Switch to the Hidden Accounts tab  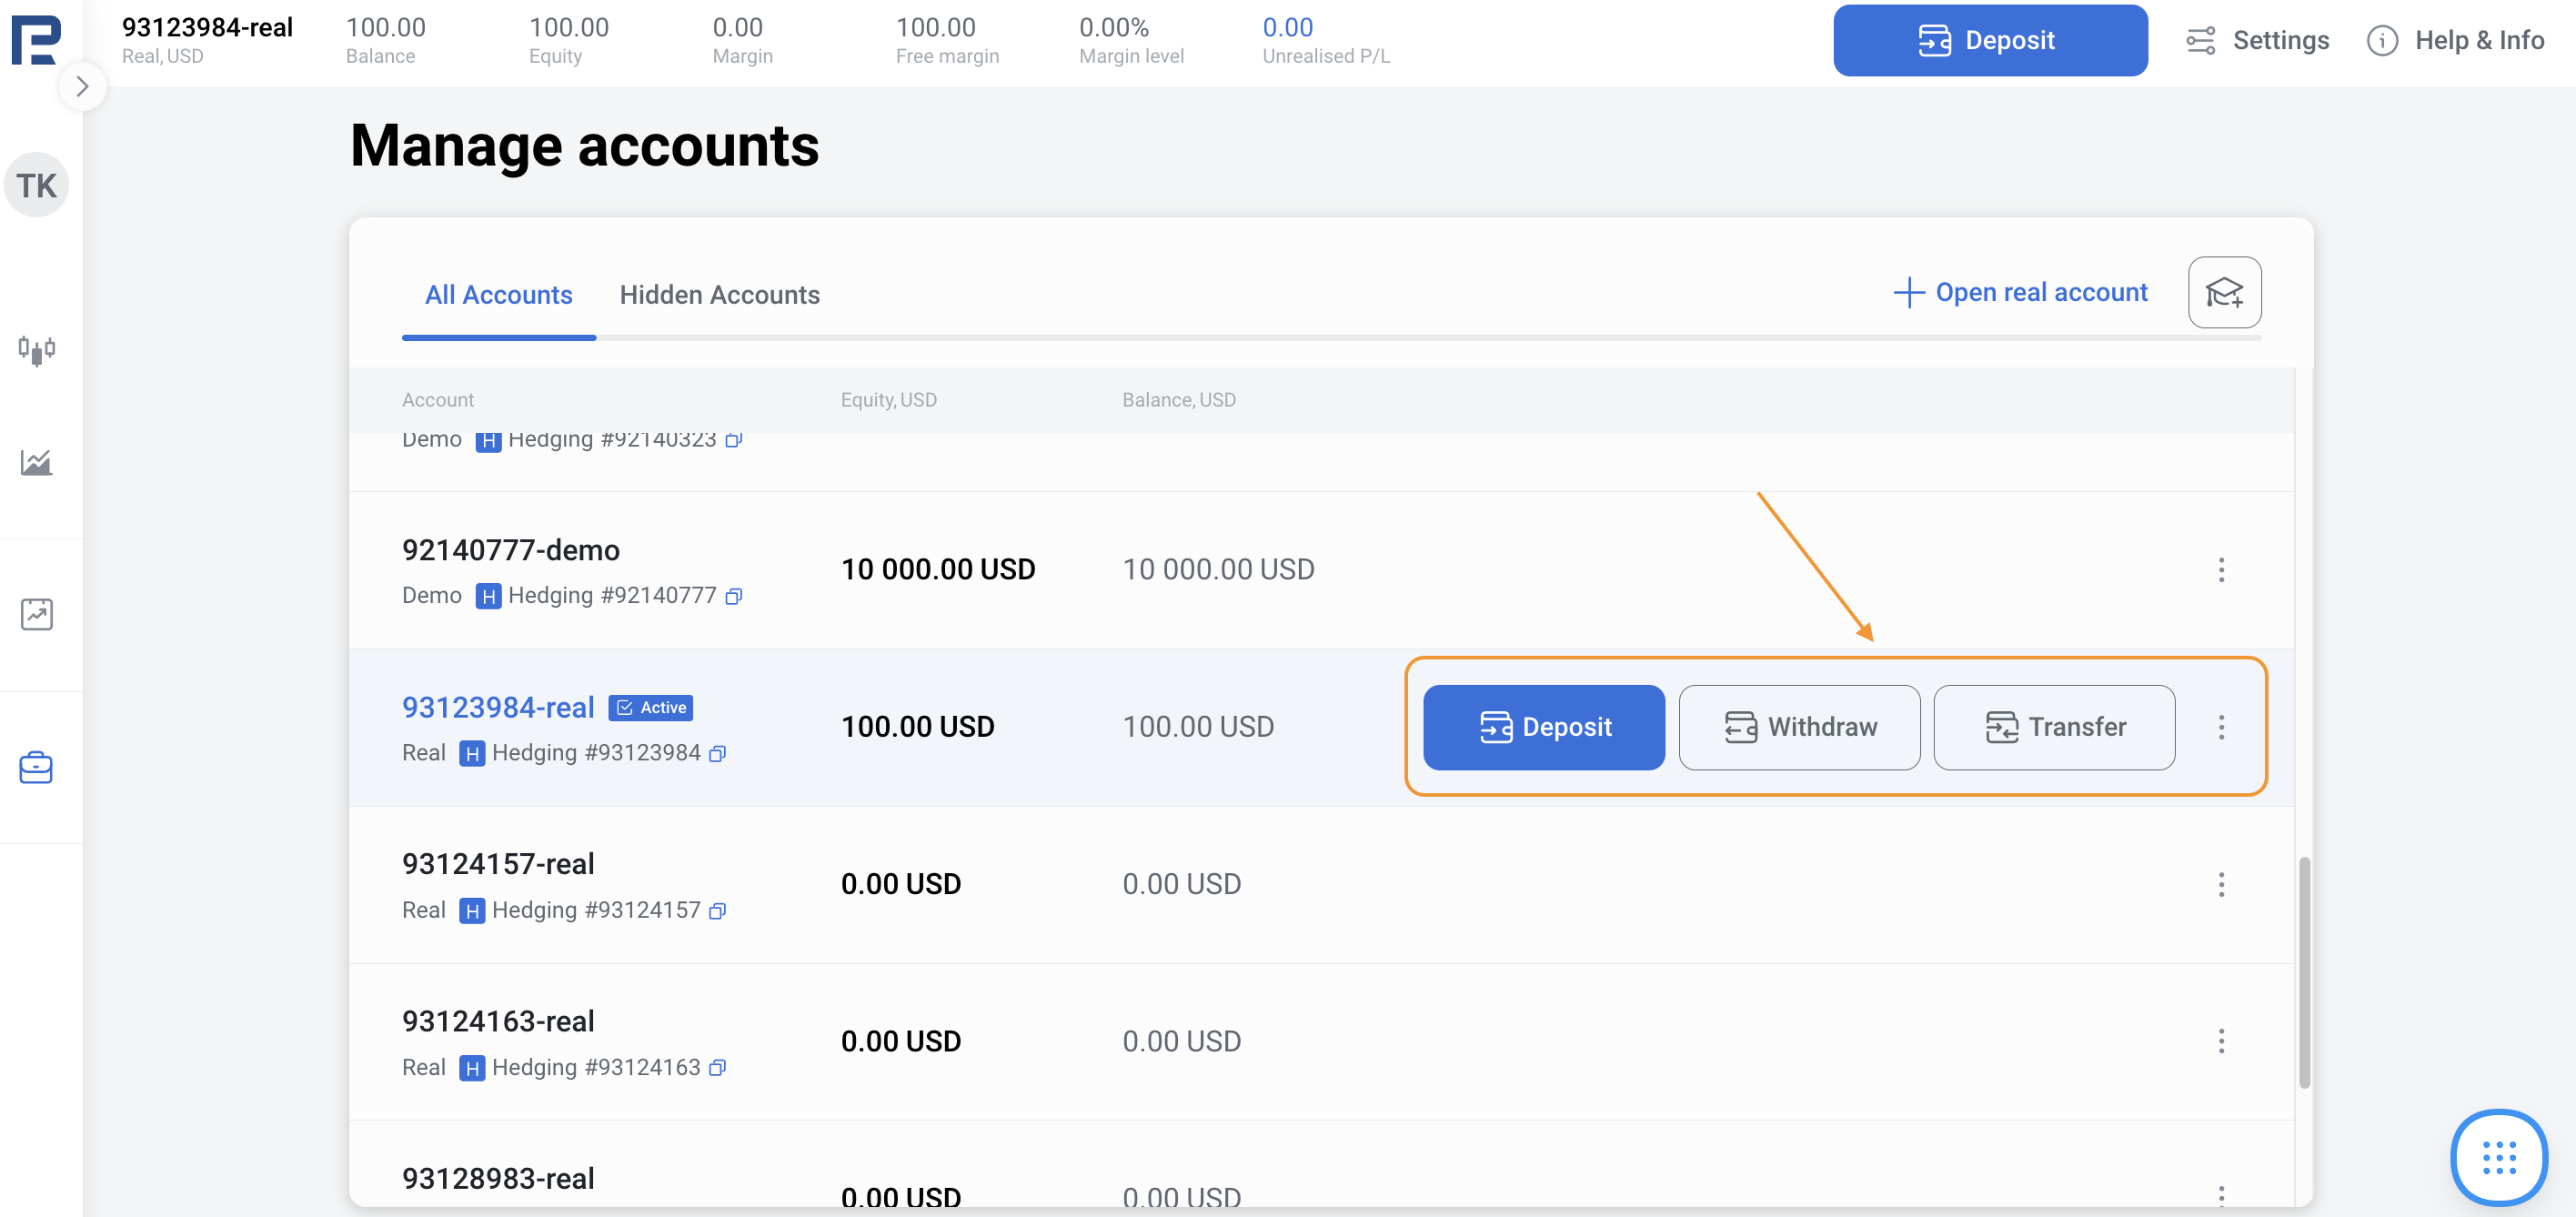719,295
